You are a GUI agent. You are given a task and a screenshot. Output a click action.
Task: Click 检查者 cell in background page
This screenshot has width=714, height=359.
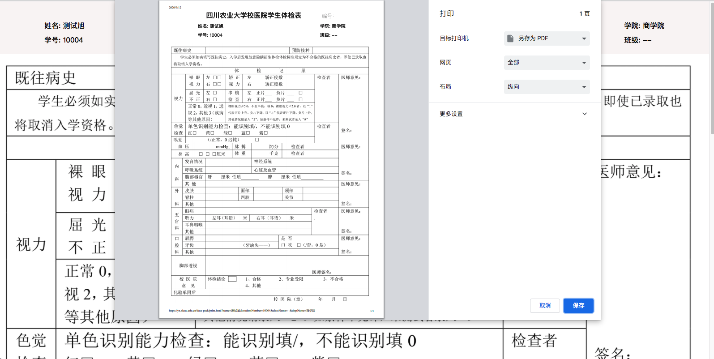coord(534,341)
